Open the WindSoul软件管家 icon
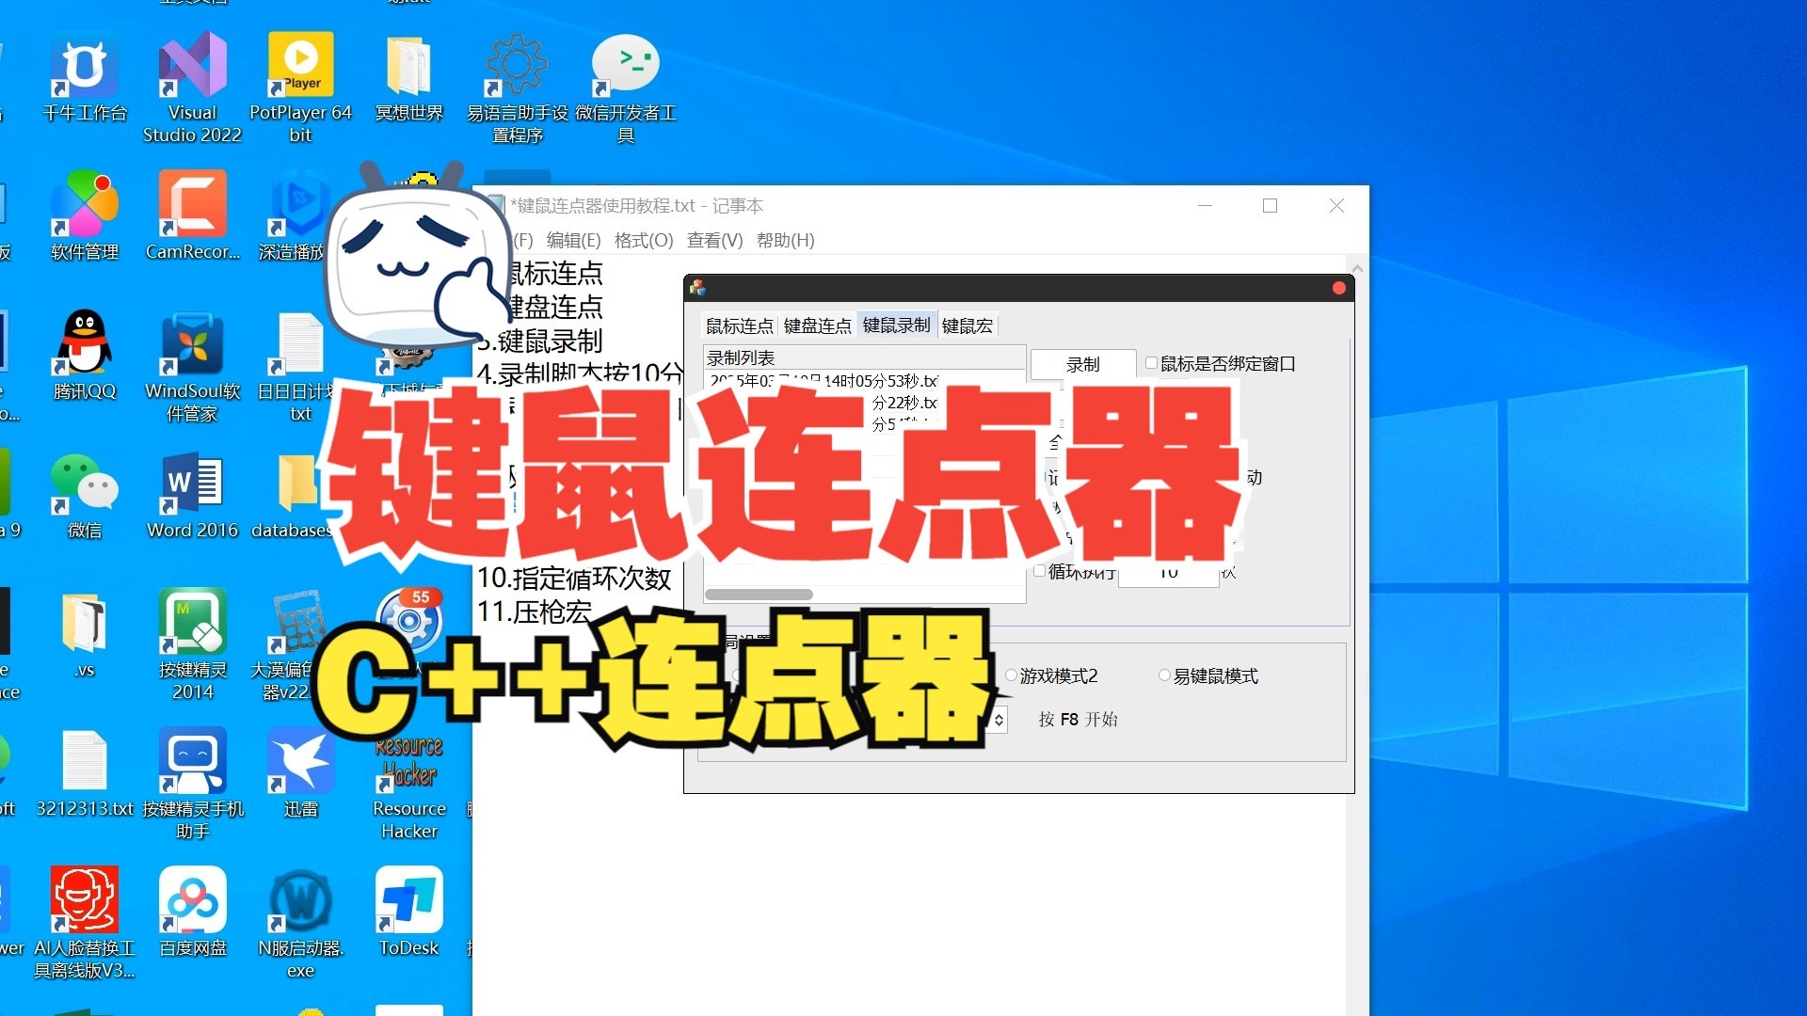 tap(192, 367)
